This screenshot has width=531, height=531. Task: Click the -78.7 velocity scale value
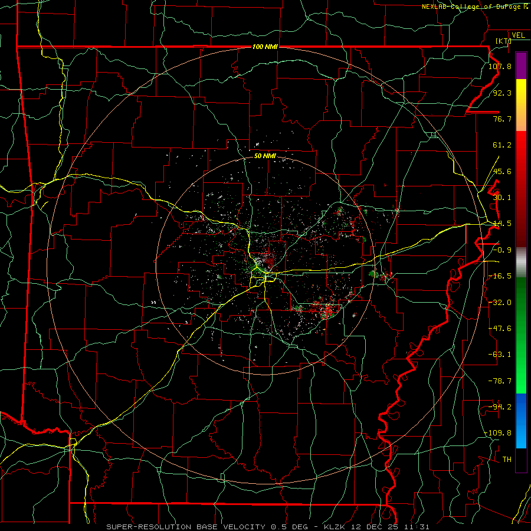500,381
